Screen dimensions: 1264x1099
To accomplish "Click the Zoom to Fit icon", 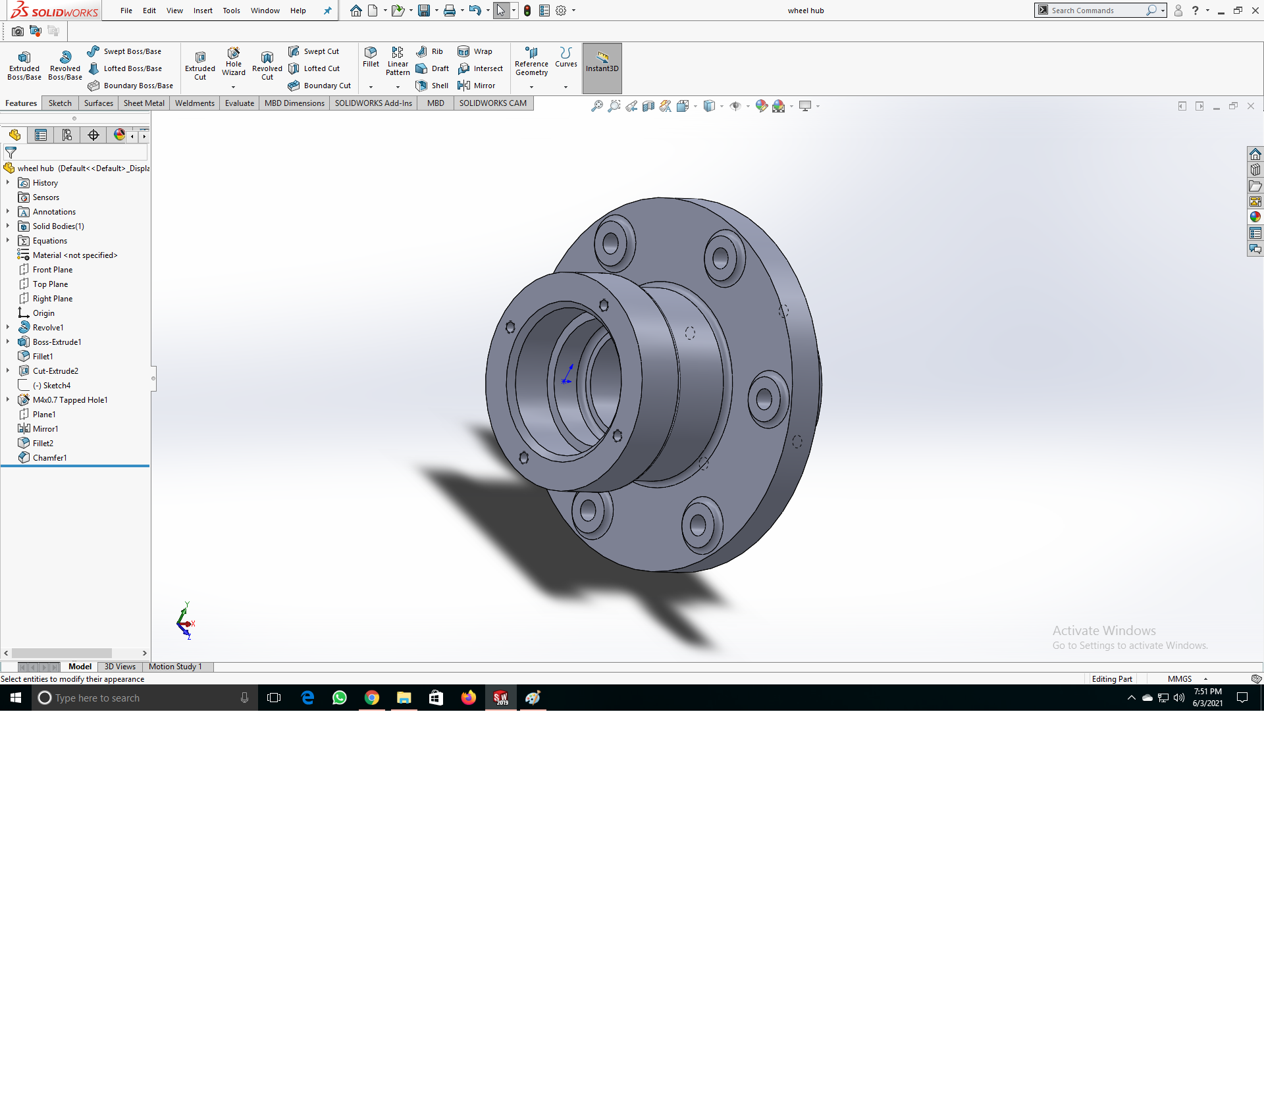I will point(596,106).
